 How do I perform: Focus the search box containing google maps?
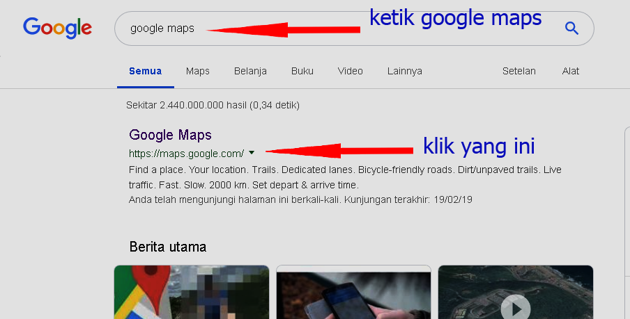pos(354,28)
